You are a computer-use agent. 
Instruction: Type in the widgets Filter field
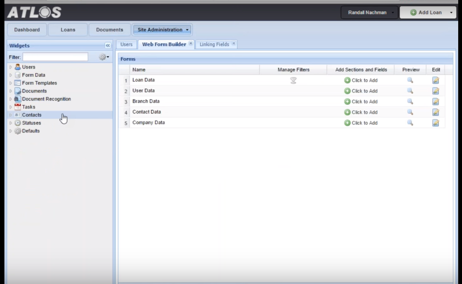tap(55, 57)
